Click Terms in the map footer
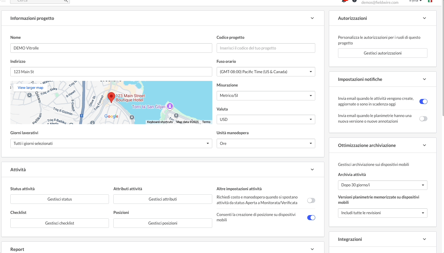This screenshot has width=444, height=253. click(206, 122)
